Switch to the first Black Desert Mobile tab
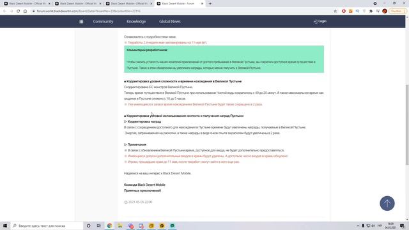 pos(27,4)
